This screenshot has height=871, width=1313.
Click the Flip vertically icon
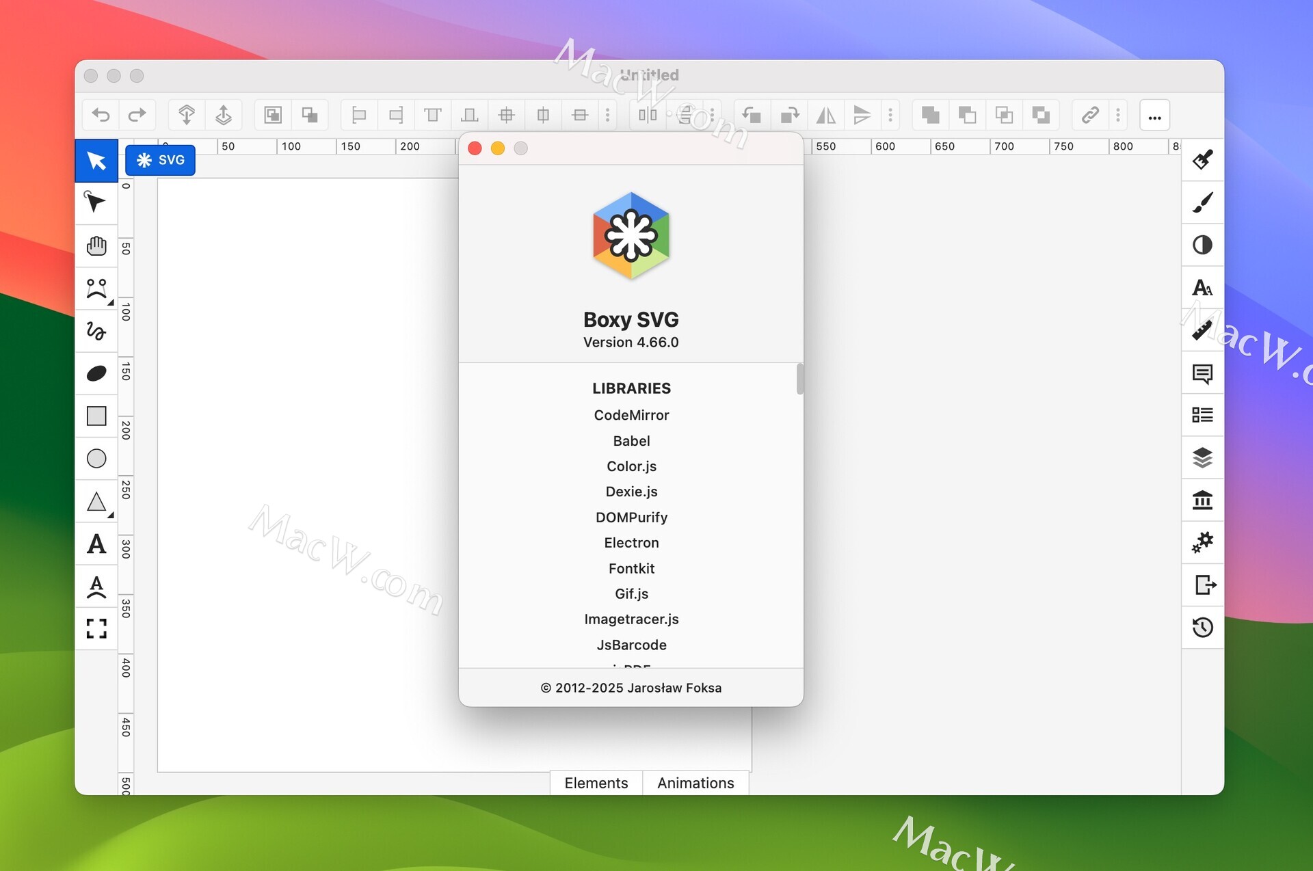863,115
